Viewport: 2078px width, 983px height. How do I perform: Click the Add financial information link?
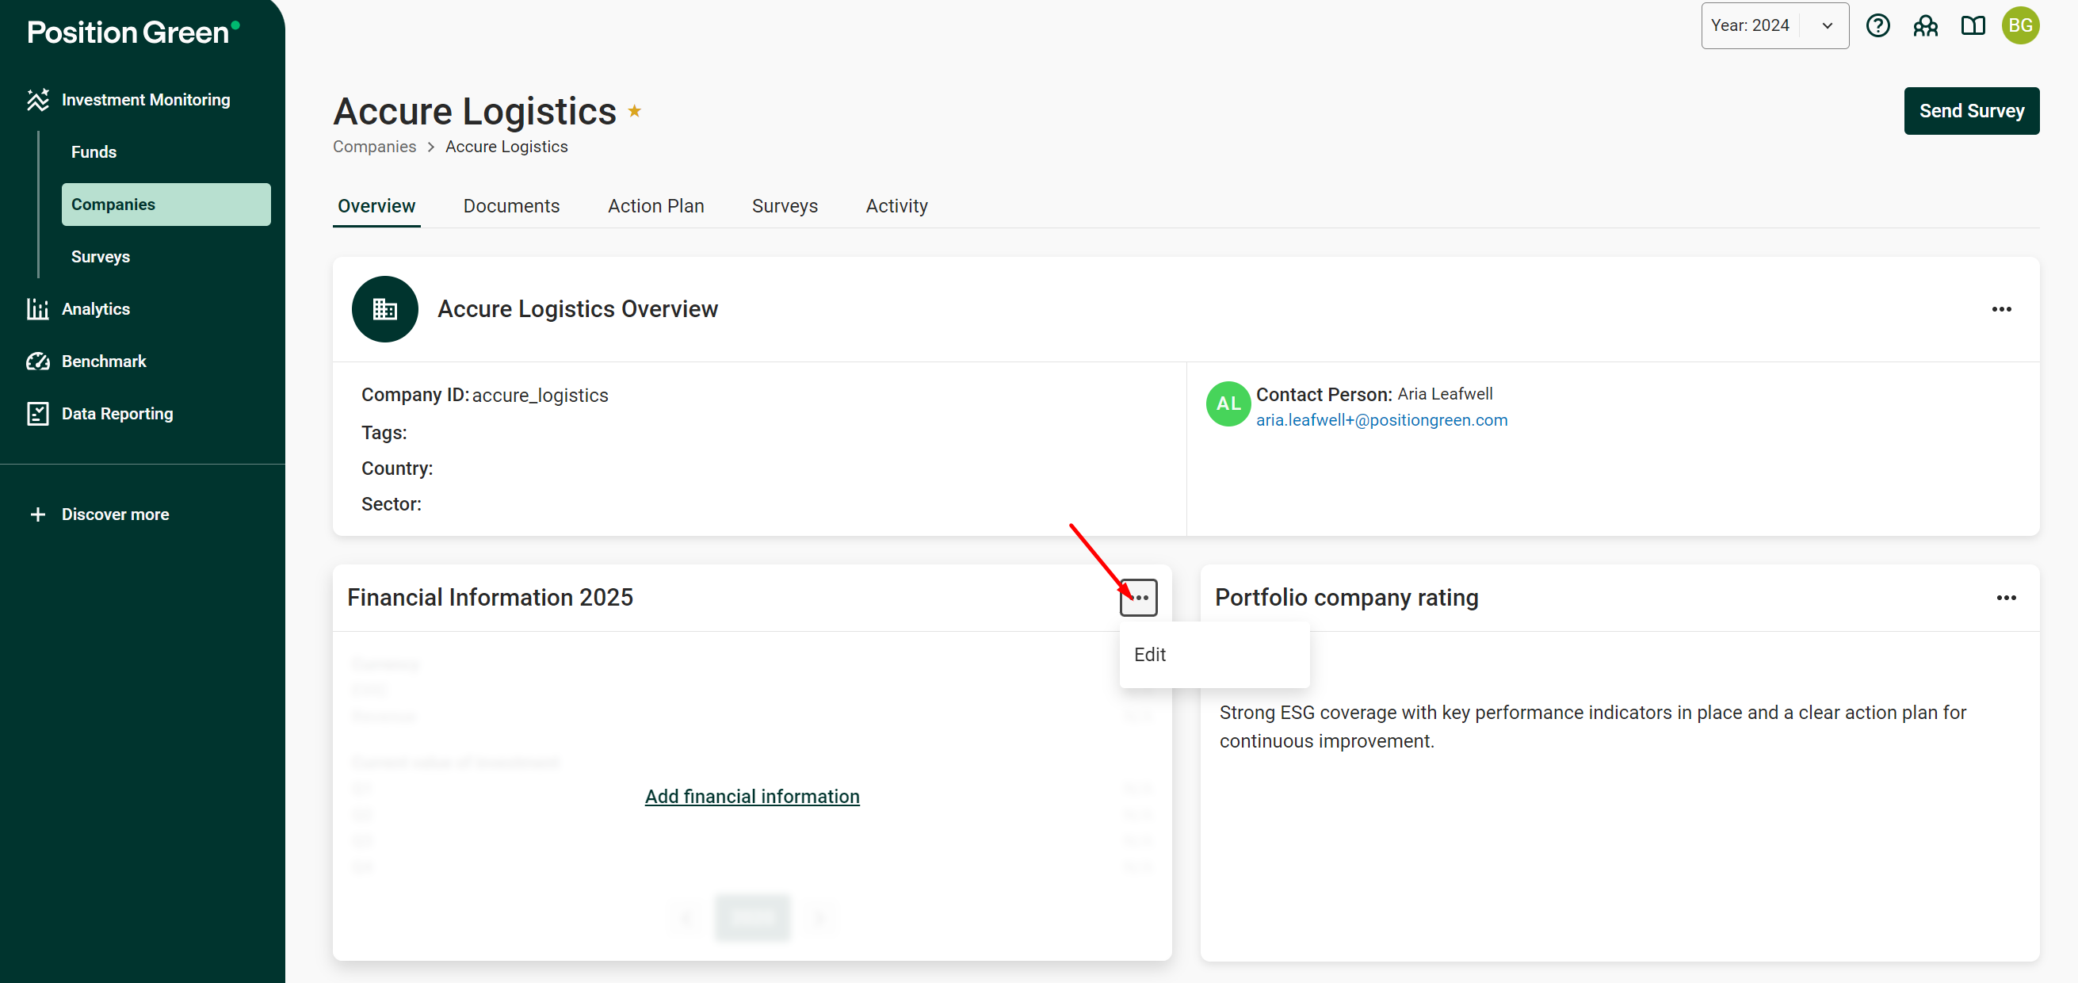click(752, 797)
